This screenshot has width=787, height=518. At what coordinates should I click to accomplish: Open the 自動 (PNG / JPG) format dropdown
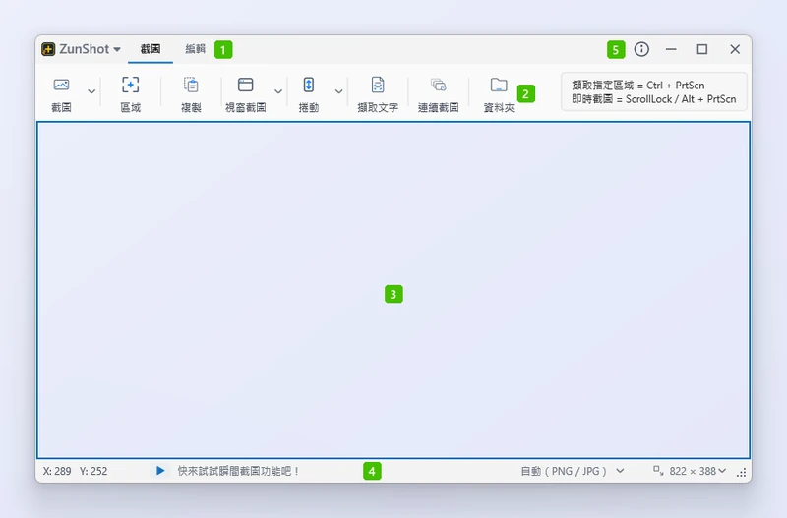[573, 471]
